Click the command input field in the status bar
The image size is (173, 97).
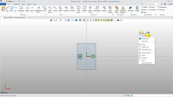(x=153, y=96)
